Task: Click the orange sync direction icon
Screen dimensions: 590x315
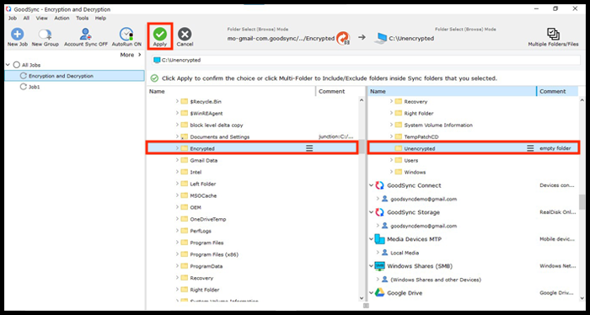Action: click(343, 39)
